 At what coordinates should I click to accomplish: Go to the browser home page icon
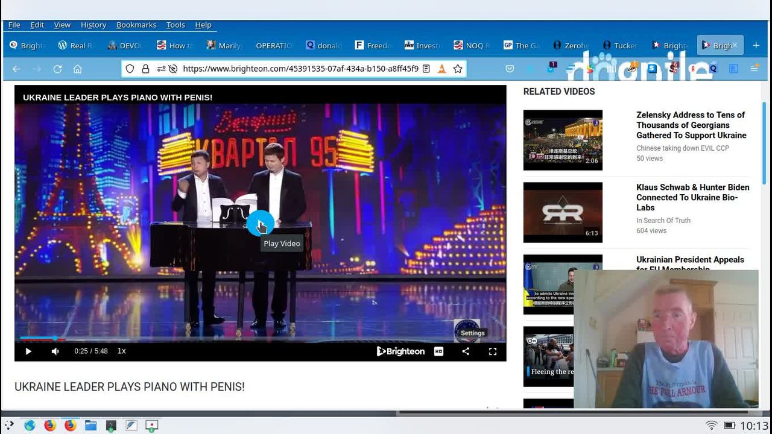click(x=77, y=69)
